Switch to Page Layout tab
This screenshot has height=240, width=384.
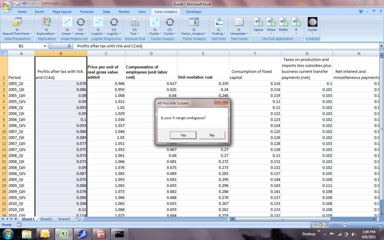click(62, 12)
